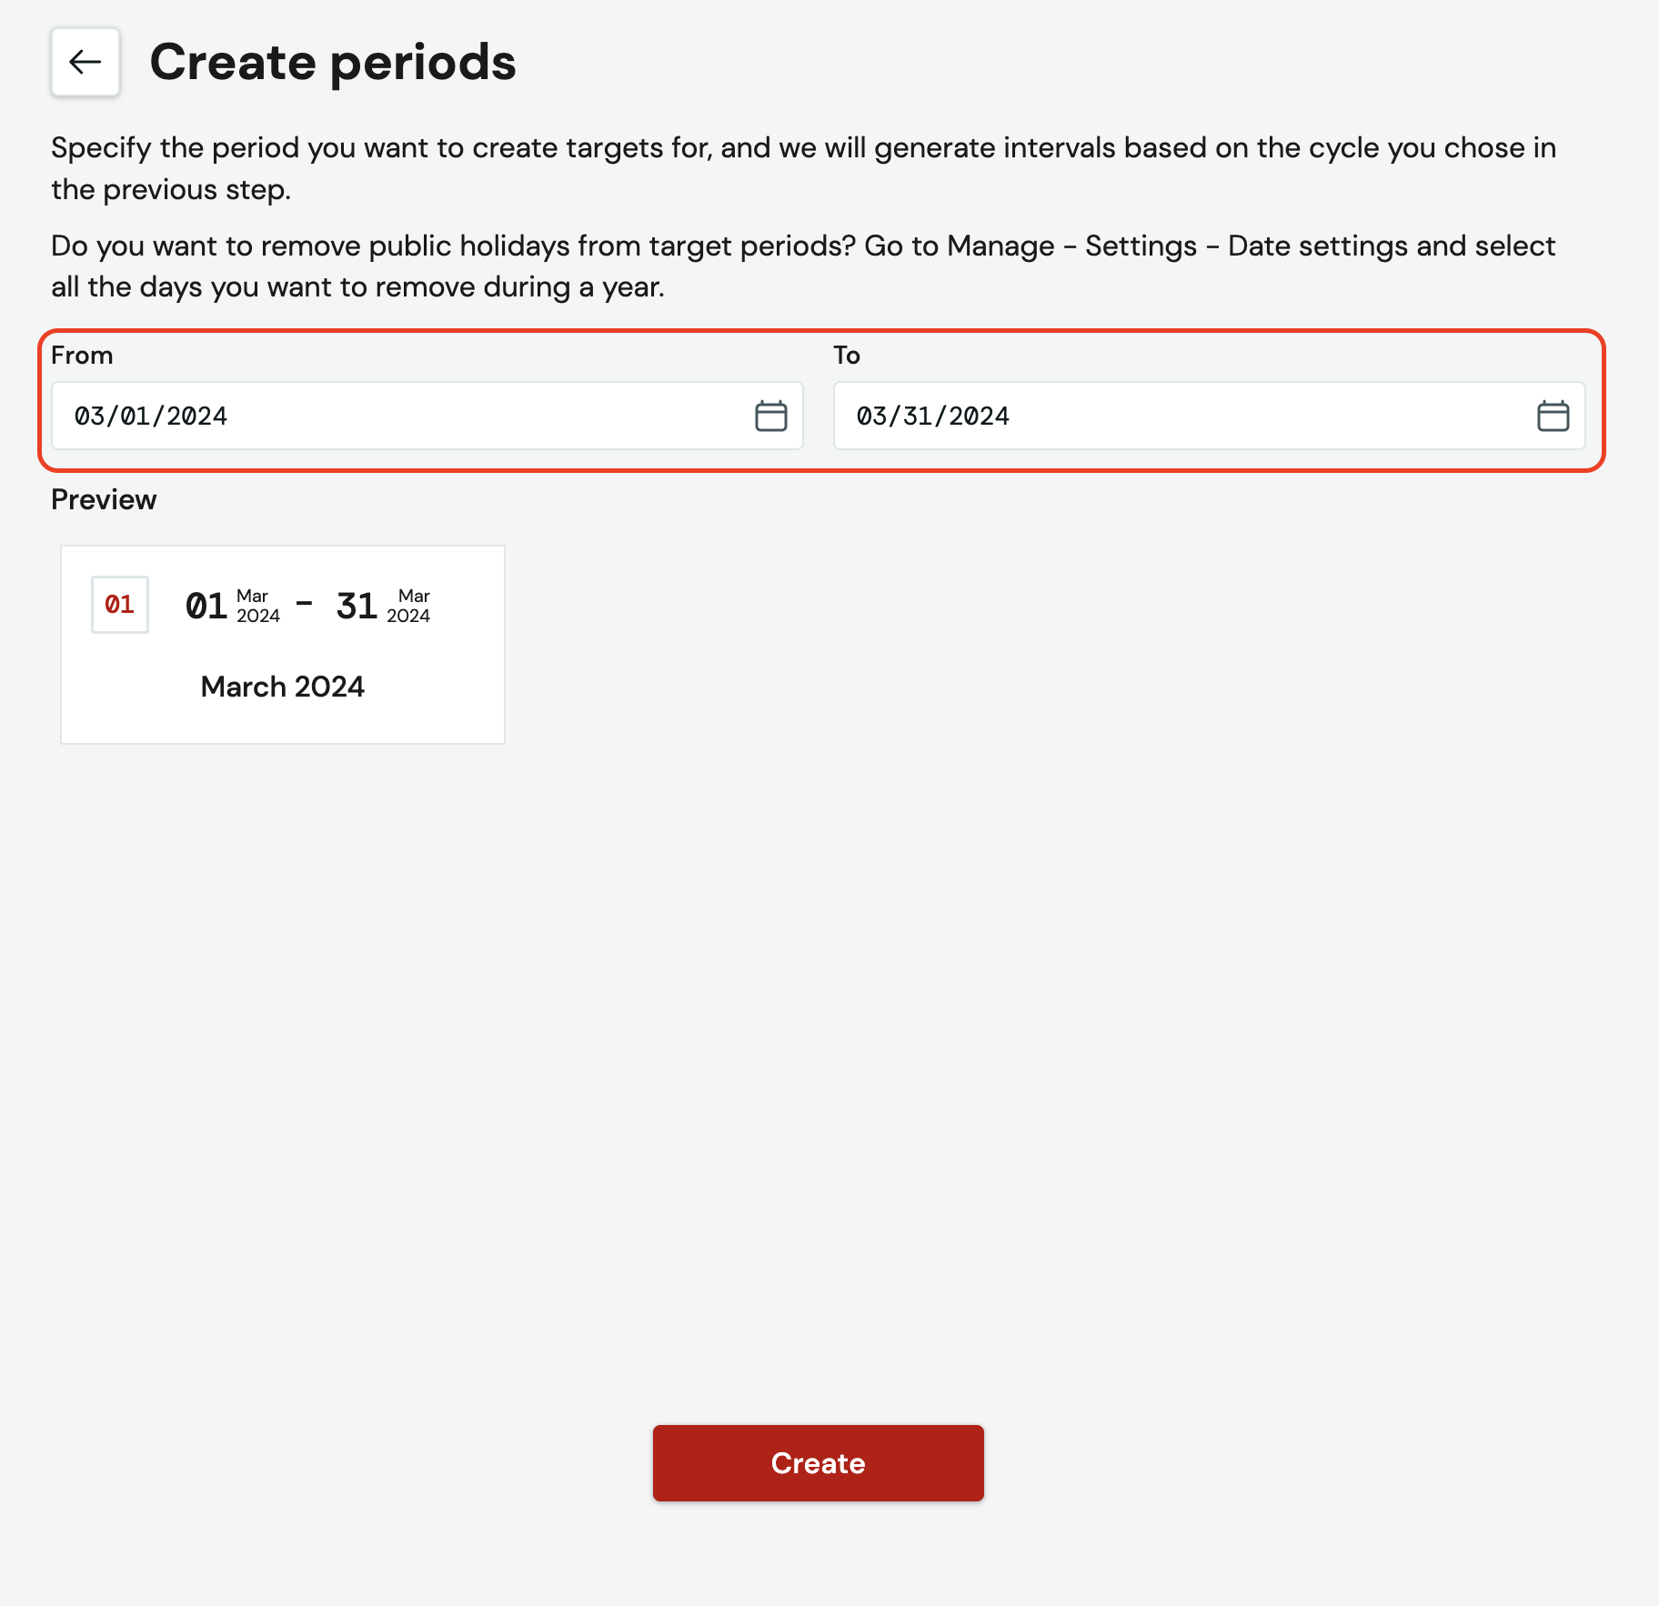This screenshot has height=1606, width=1659.
Task: Click the Create button
Action: (818, 1462)
